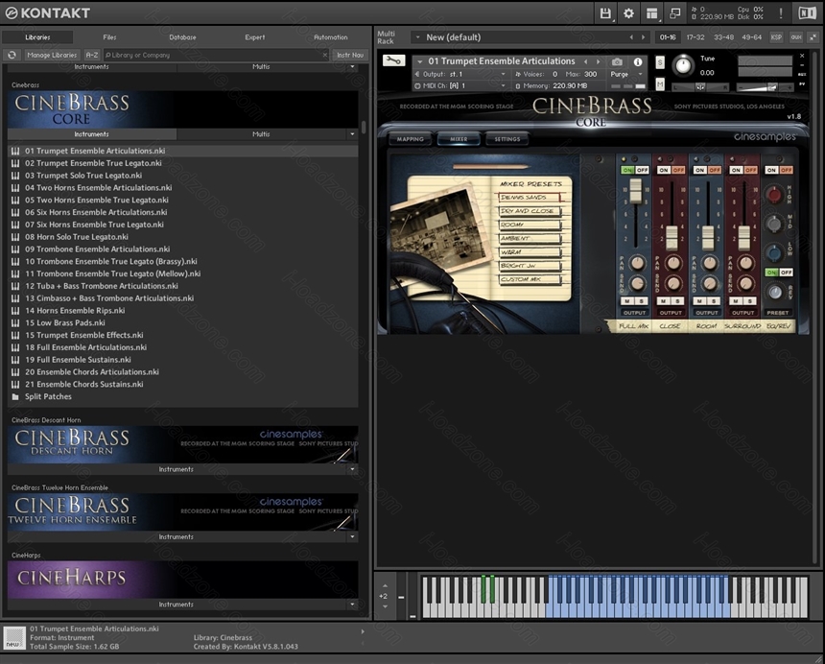The height and width of the screenshot is (664, 825).
Task: Open Cinebrass Core library options dropdown arrow
Action: (352, 134)
